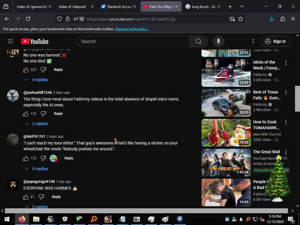Click the vertical page scrollbar thumb

tap(297, 98)
